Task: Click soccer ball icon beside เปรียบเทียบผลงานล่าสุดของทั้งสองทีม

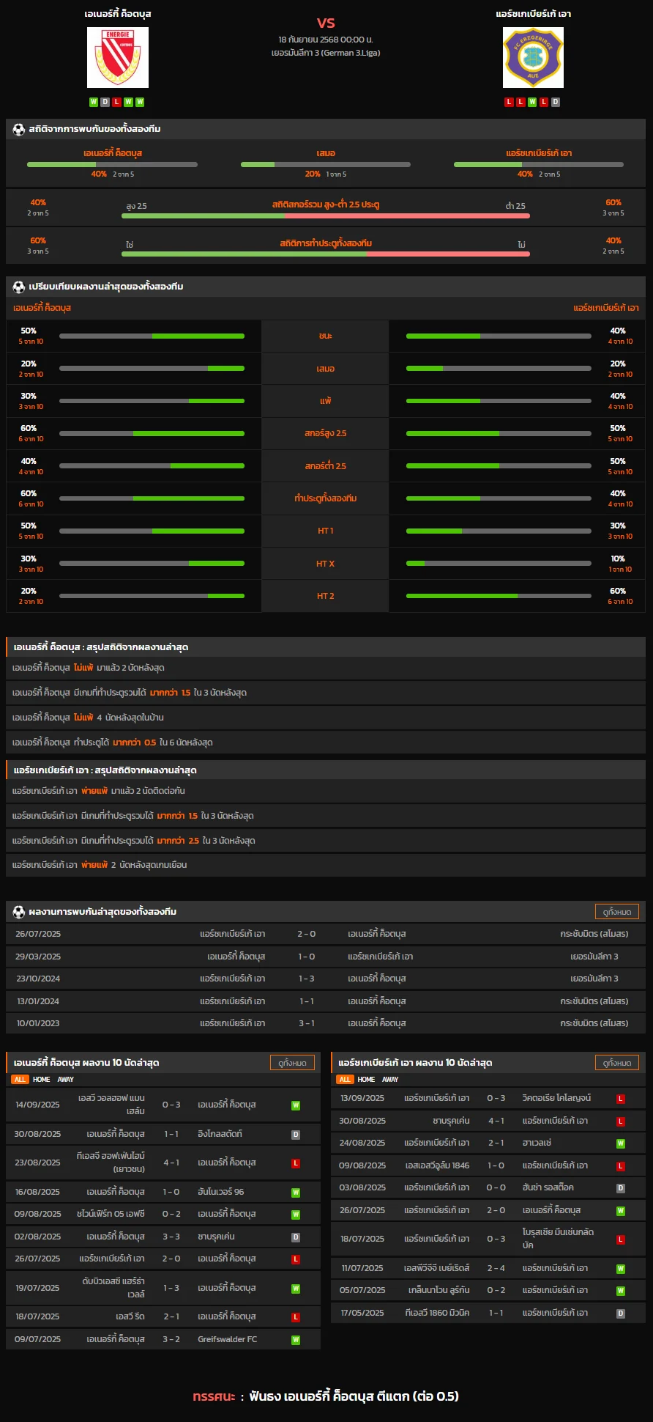Action: [x=19, y=287]
